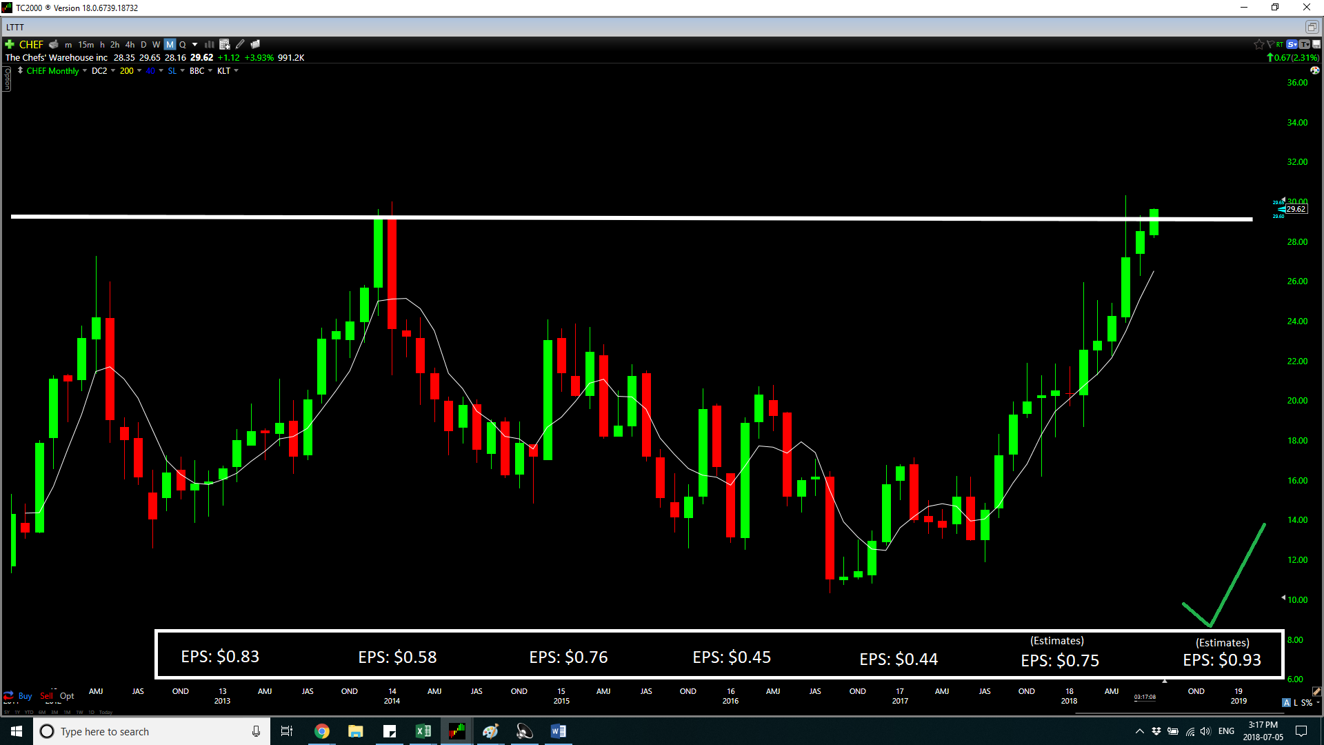Click the bar chart style icon

(209, 44)
